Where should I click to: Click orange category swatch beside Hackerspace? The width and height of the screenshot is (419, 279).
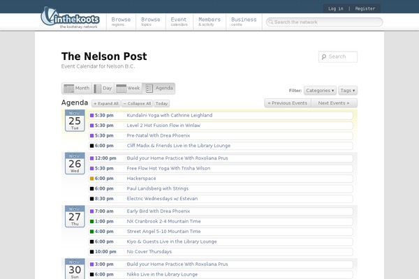92,179
